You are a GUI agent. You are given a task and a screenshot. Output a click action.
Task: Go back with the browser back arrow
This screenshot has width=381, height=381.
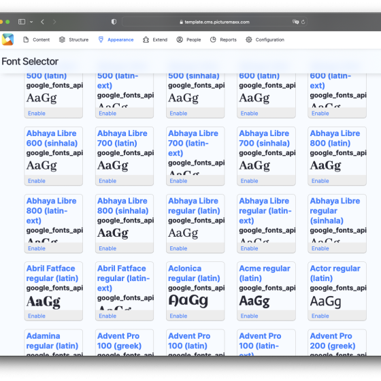(x=42, y=22)
